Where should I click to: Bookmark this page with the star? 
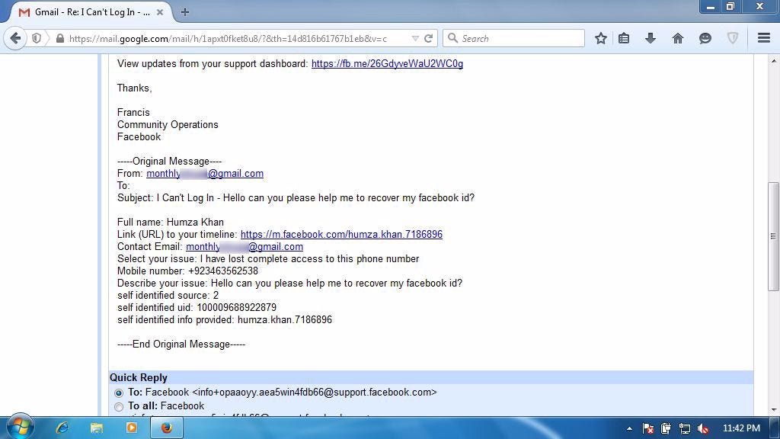tap(600, 38)
